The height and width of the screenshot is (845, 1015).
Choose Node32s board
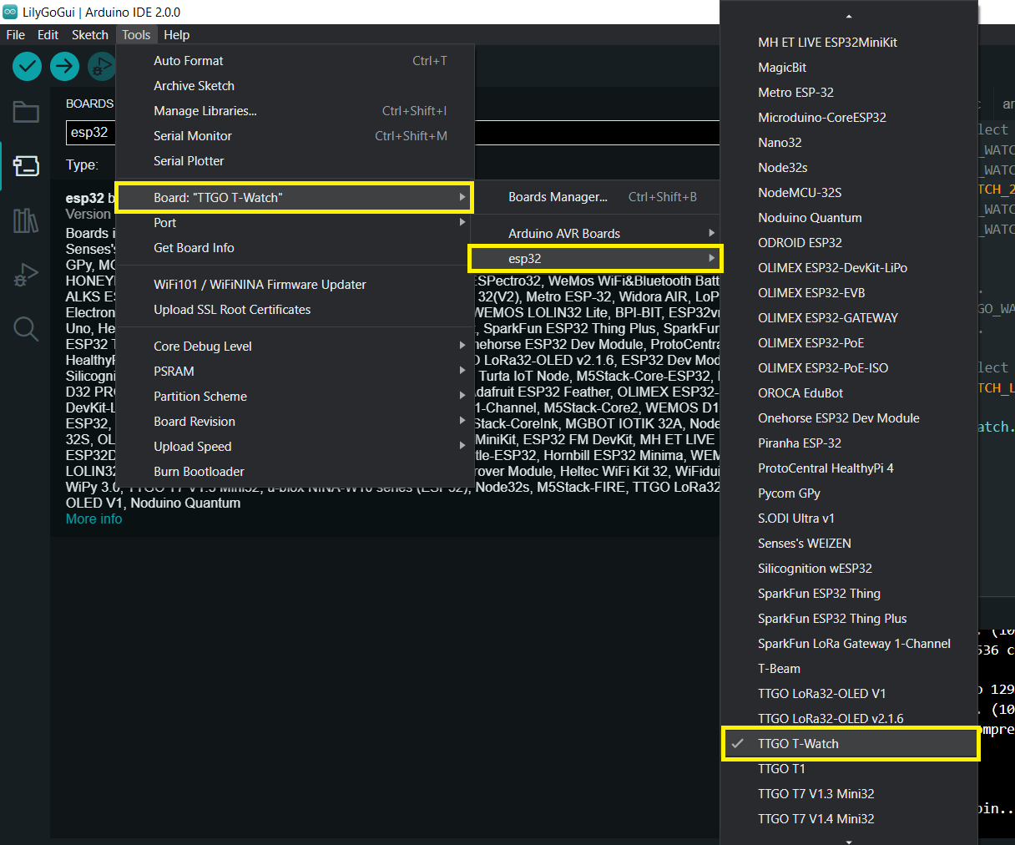[849, 167]
